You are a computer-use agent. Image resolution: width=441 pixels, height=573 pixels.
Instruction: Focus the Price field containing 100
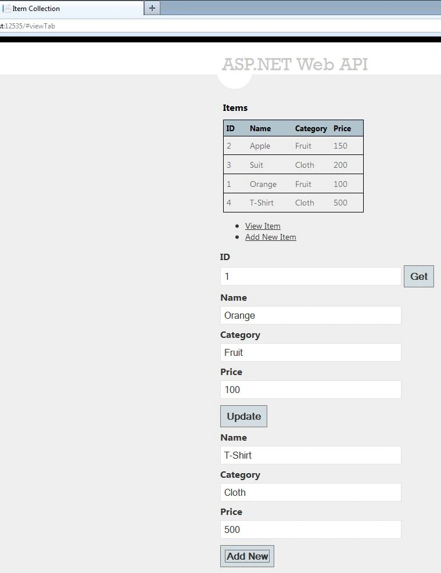click(310, 390)
